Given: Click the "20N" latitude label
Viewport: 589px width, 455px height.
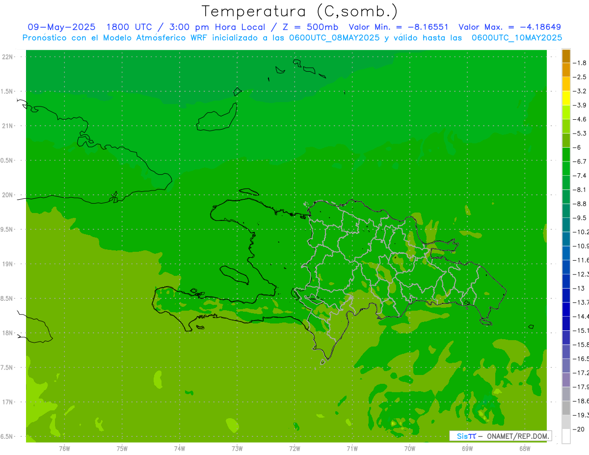Looking at the screenshot, I should [7, 195].
